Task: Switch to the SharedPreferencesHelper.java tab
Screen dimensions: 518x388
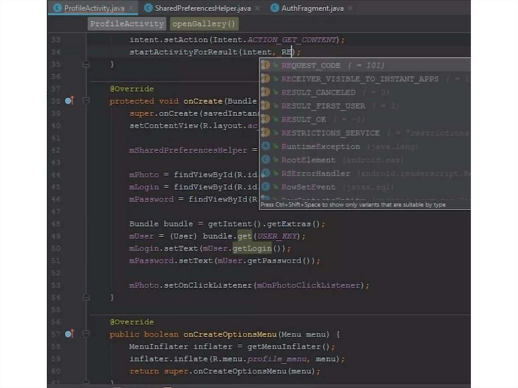Action: pyautogui.click(x=202, y=8)
